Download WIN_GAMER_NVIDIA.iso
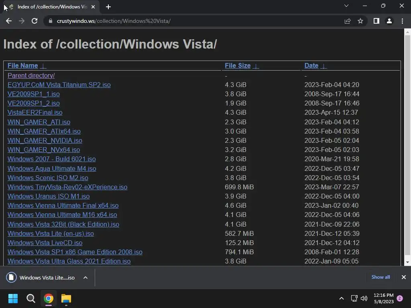411x308 pixels. 45,140
